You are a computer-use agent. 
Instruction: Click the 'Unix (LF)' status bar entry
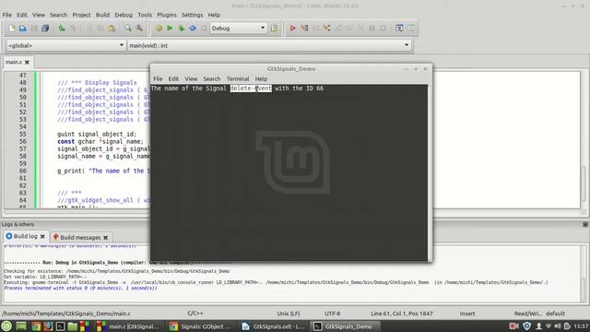click(289, 314)
